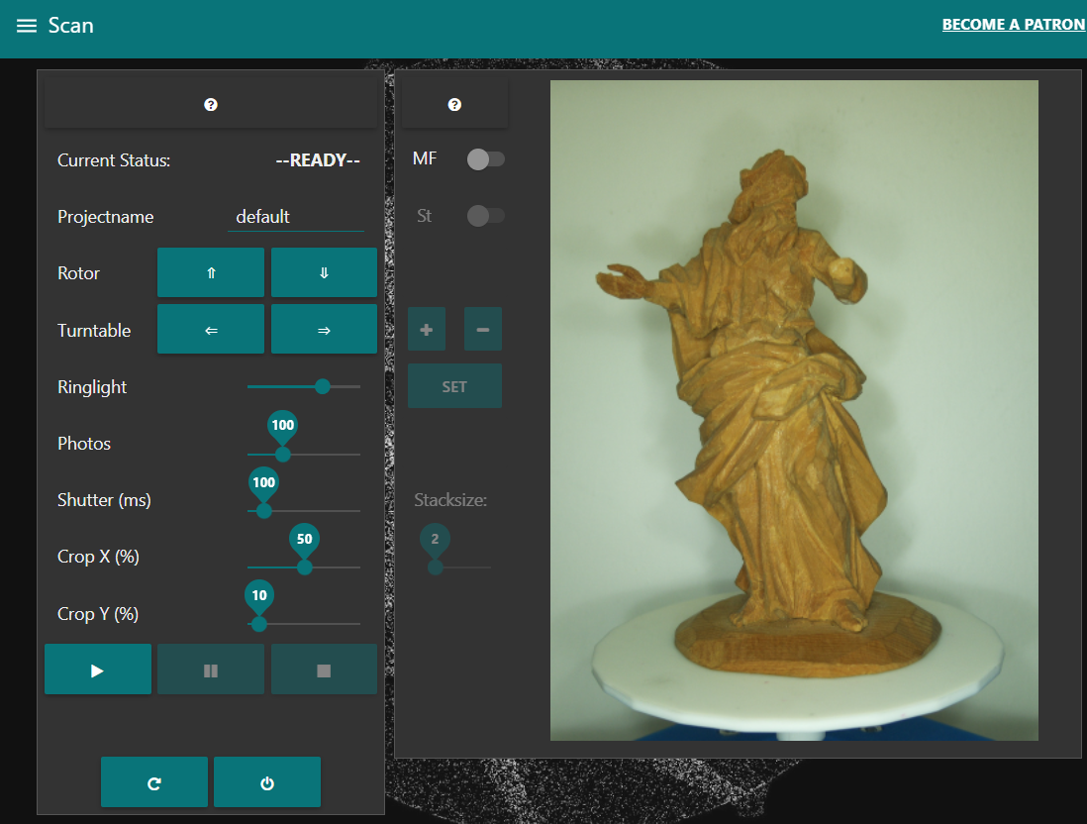Click the Scan page title

70,26
